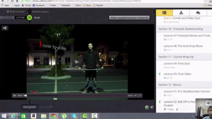Viewport: 212px width, 119px height.
Task: Open the browser home page icon
Action: [x=17, y=1]
